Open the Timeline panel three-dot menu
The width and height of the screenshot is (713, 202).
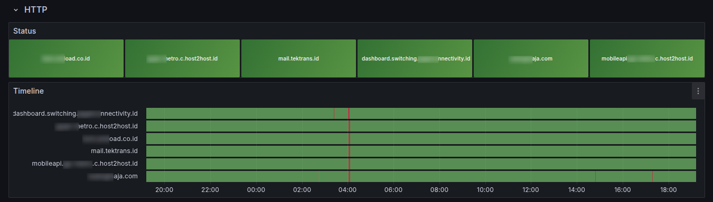pos(698,91)
